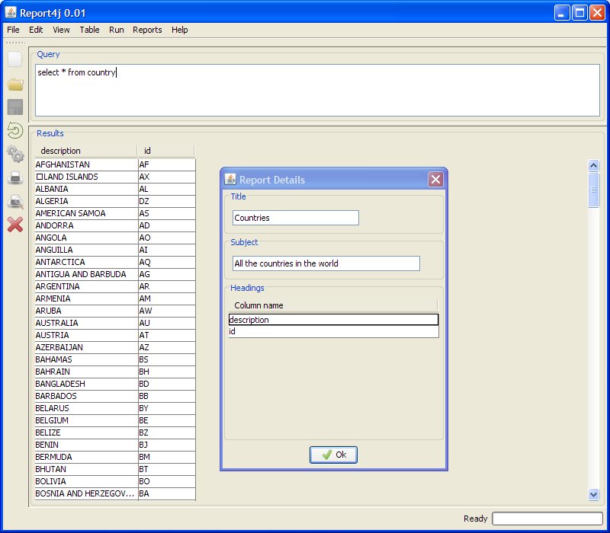Viewport: 610px width, 533px height.
Task: Select the AUSTRALIA row in results
Action: pyautogui.click(x=85, y=323)
